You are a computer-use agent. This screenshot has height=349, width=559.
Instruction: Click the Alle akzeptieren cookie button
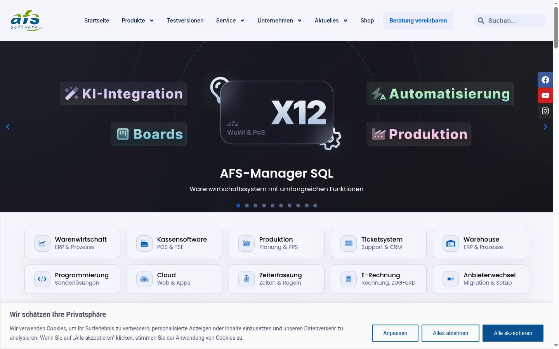click(x=513, y=333)
